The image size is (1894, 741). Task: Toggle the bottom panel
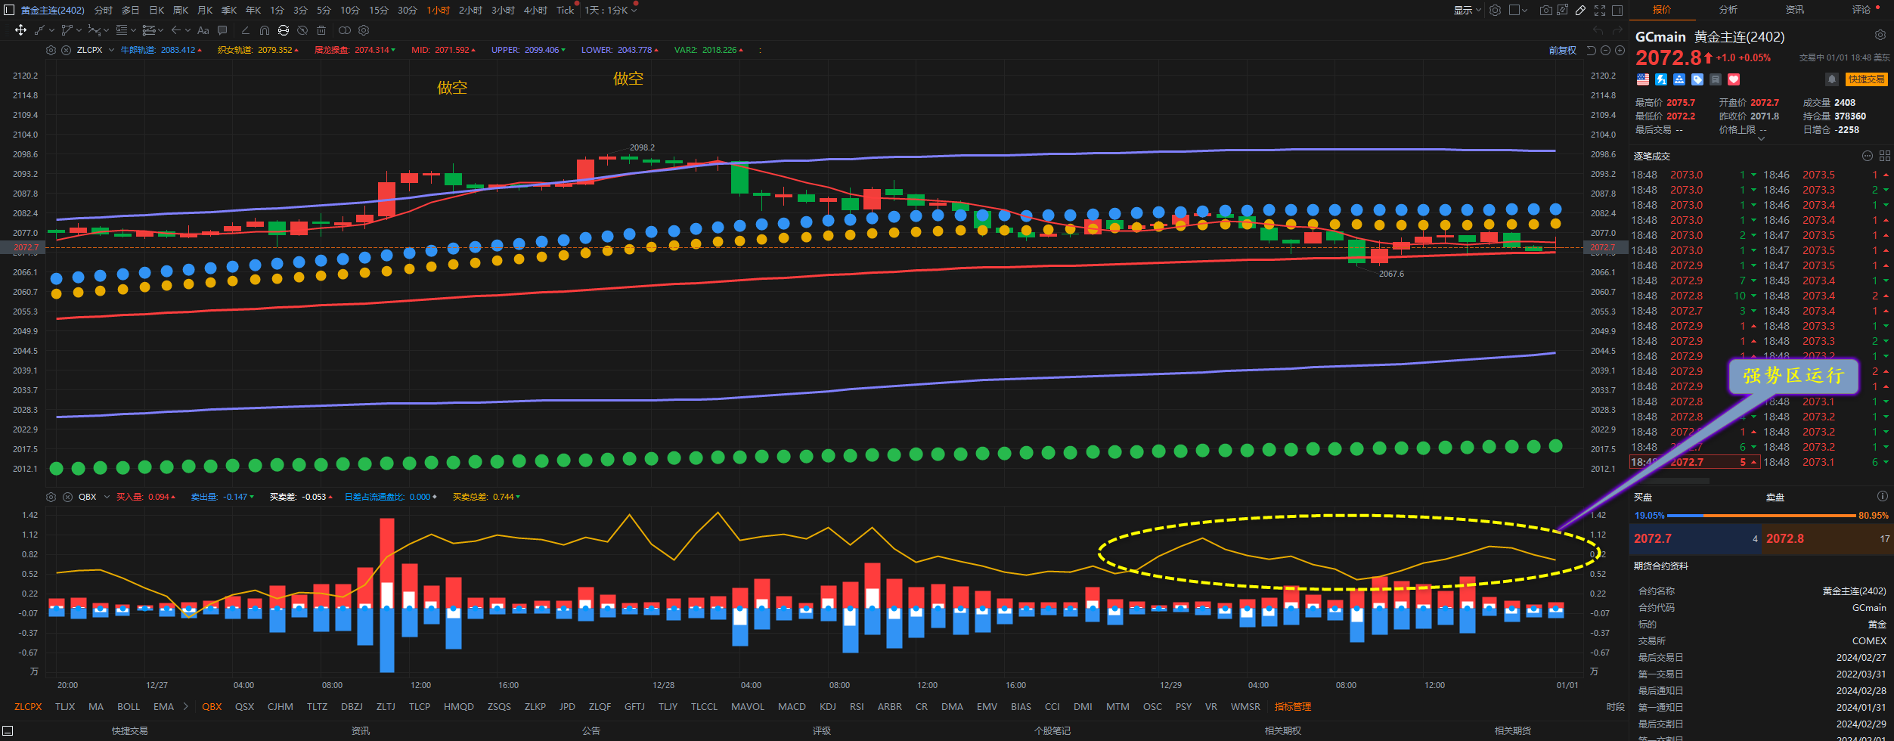(8, 730)
